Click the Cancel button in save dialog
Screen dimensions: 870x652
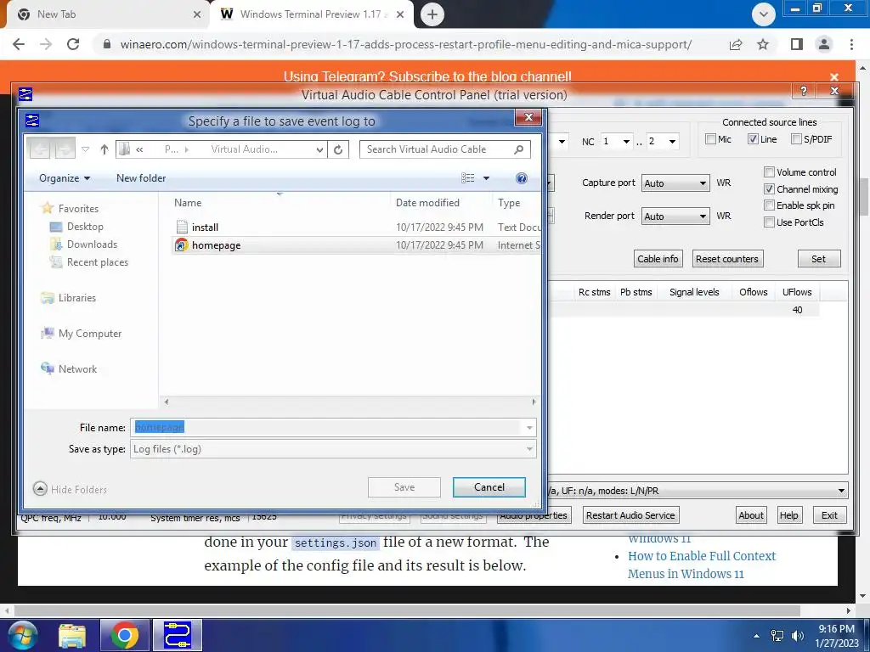489,486
